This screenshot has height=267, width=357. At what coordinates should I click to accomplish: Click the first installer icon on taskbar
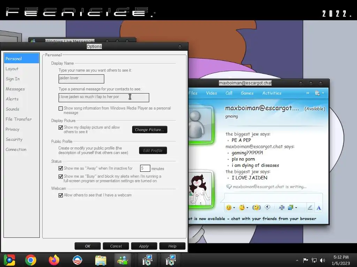pos(147,260)
